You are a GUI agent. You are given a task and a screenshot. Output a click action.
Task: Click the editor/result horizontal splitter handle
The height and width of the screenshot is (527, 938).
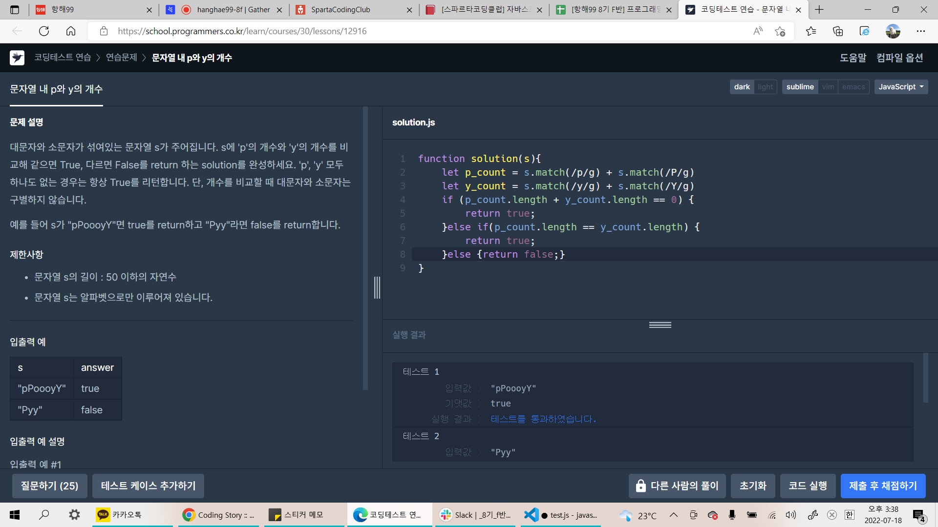[660, 325]
